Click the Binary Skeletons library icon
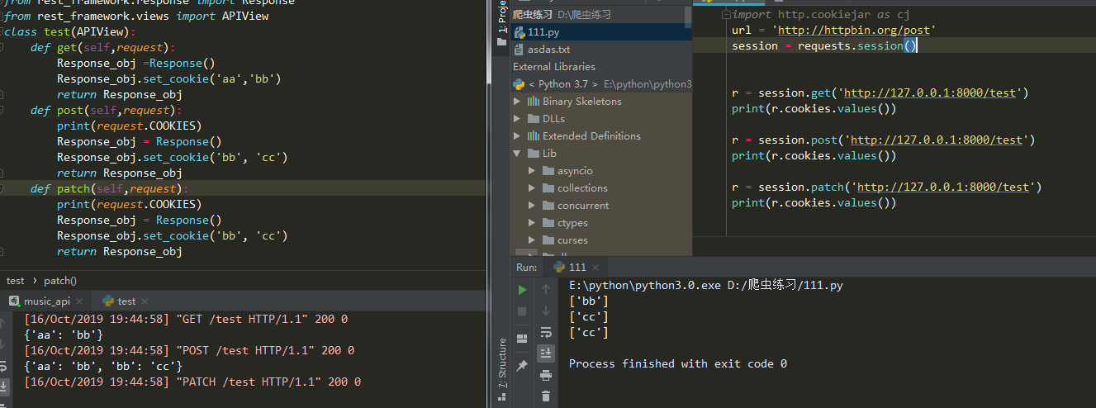Screen dimensions: 1096x408 coord(534,102)
